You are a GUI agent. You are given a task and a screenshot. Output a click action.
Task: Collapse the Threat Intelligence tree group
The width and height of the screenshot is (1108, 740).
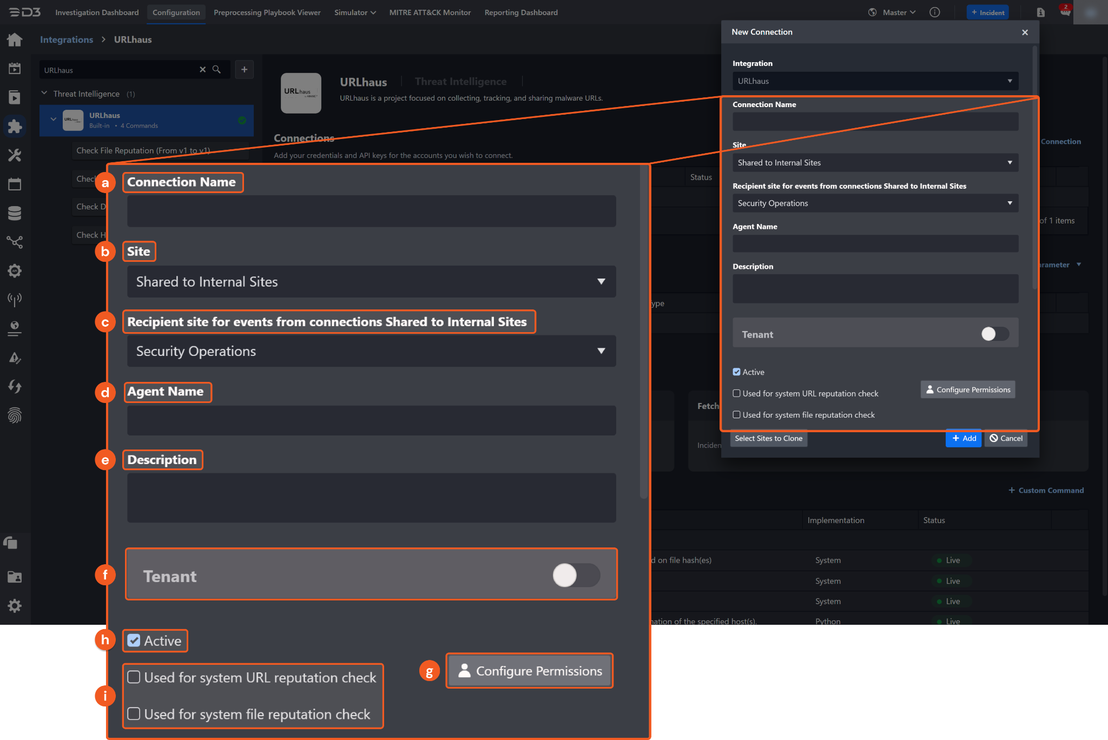(44, 94)
